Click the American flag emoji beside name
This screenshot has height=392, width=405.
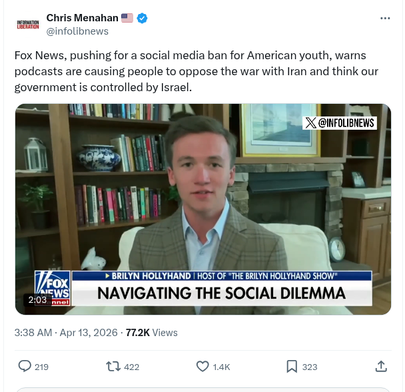[127, 18]
